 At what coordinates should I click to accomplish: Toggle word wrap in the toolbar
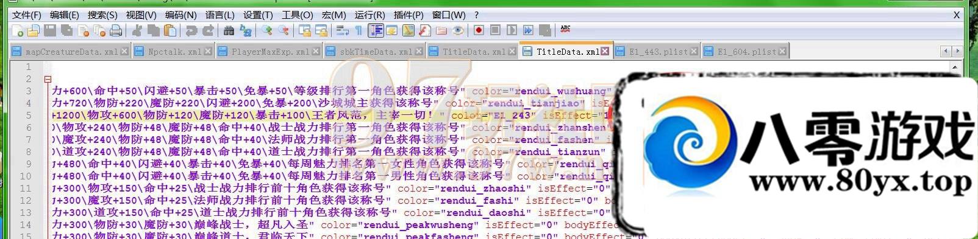[x=343, y=30]
